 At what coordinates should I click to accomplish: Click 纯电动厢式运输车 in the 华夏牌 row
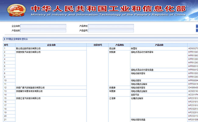pos(139,91)
